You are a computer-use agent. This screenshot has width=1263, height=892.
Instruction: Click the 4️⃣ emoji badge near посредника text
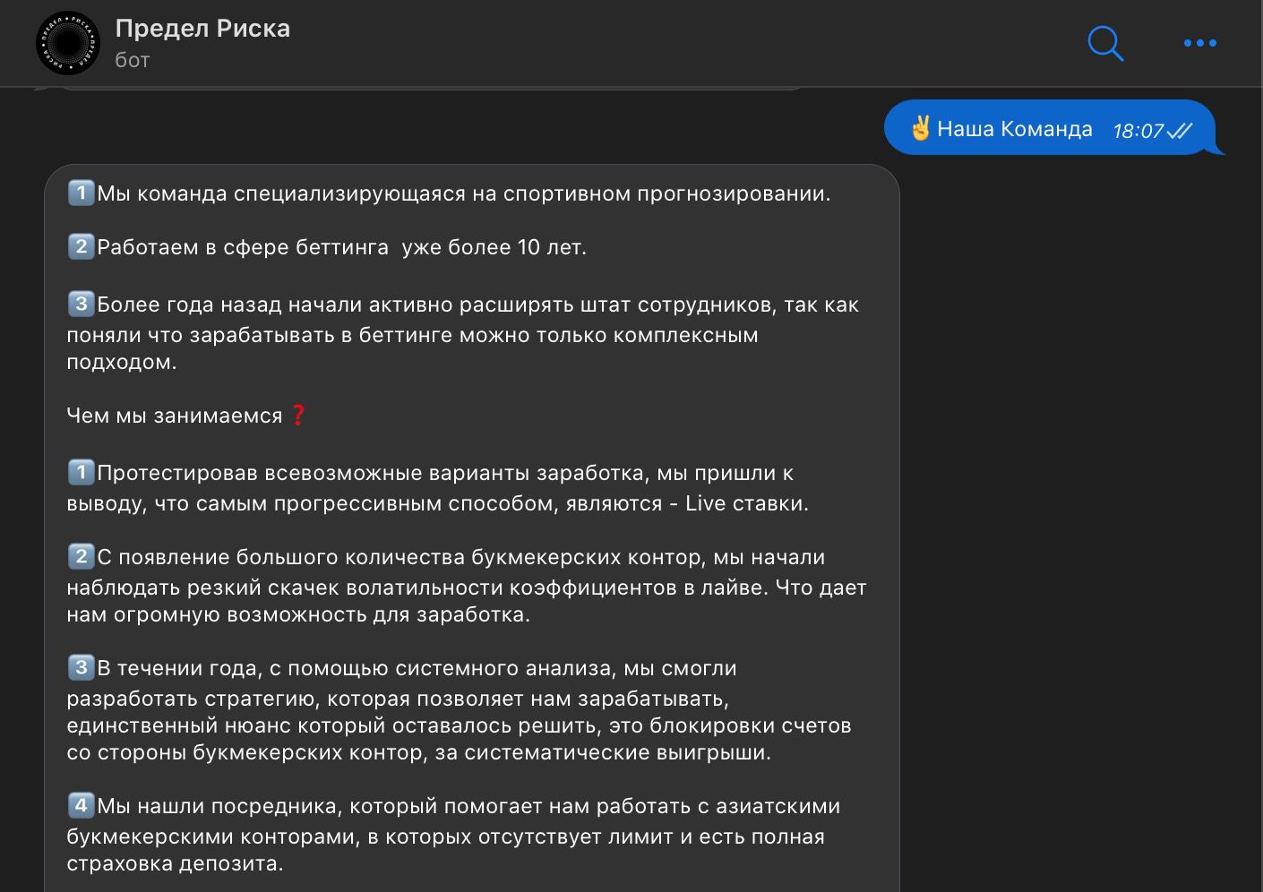82,805
